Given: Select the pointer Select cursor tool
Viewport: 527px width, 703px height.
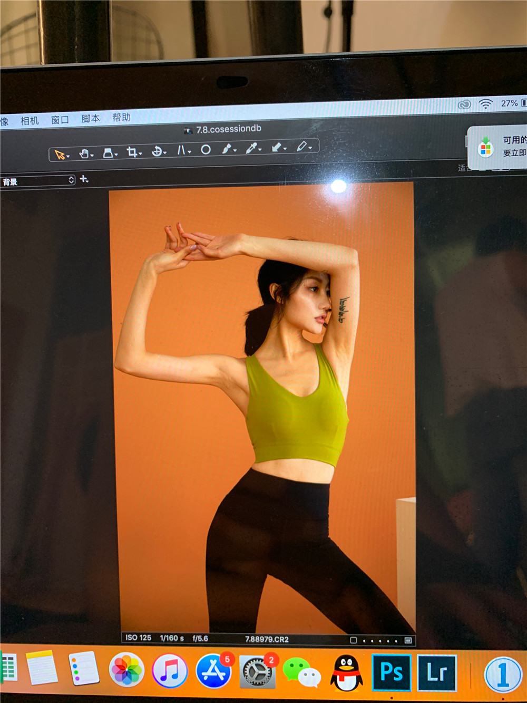Looking at the screenshot, I should tap(60, 155).
